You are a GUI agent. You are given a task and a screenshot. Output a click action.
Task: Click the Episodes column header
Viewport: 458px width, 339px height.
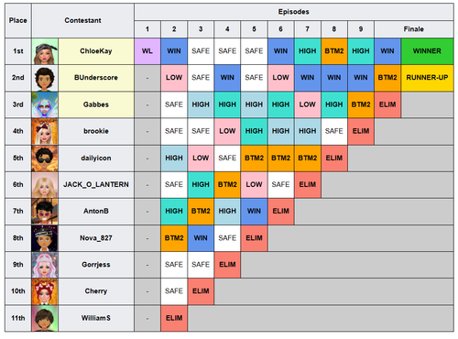[294, 12]
